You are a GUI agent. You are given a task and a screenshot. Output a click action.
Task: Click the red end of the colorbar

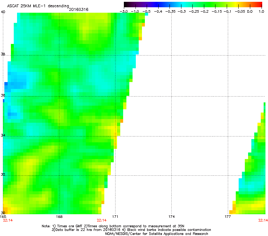pyautogui.click(x=258, y=5)
